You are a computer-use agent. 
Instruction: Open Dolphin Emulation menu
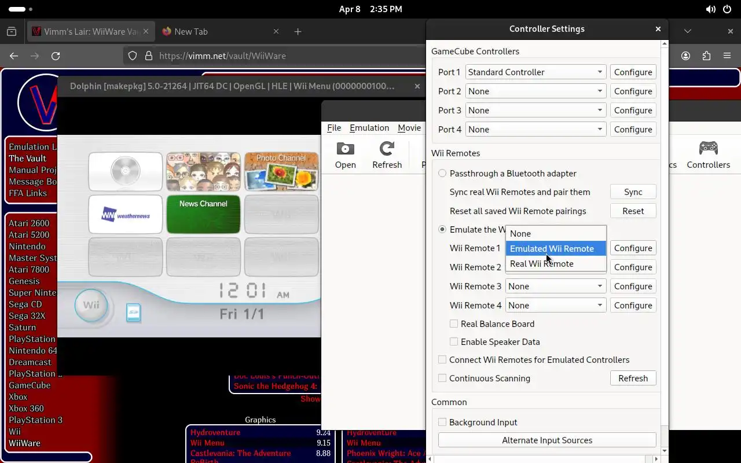[369, 128]
